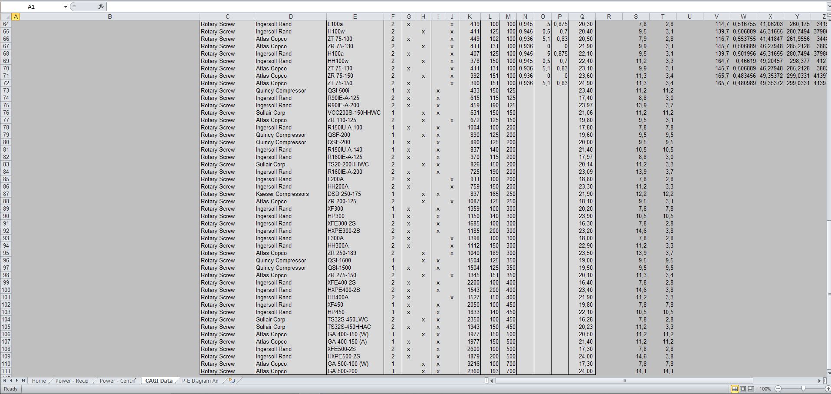Select the value 3216 in column K
Screen dimensions: 831x394
470,364
